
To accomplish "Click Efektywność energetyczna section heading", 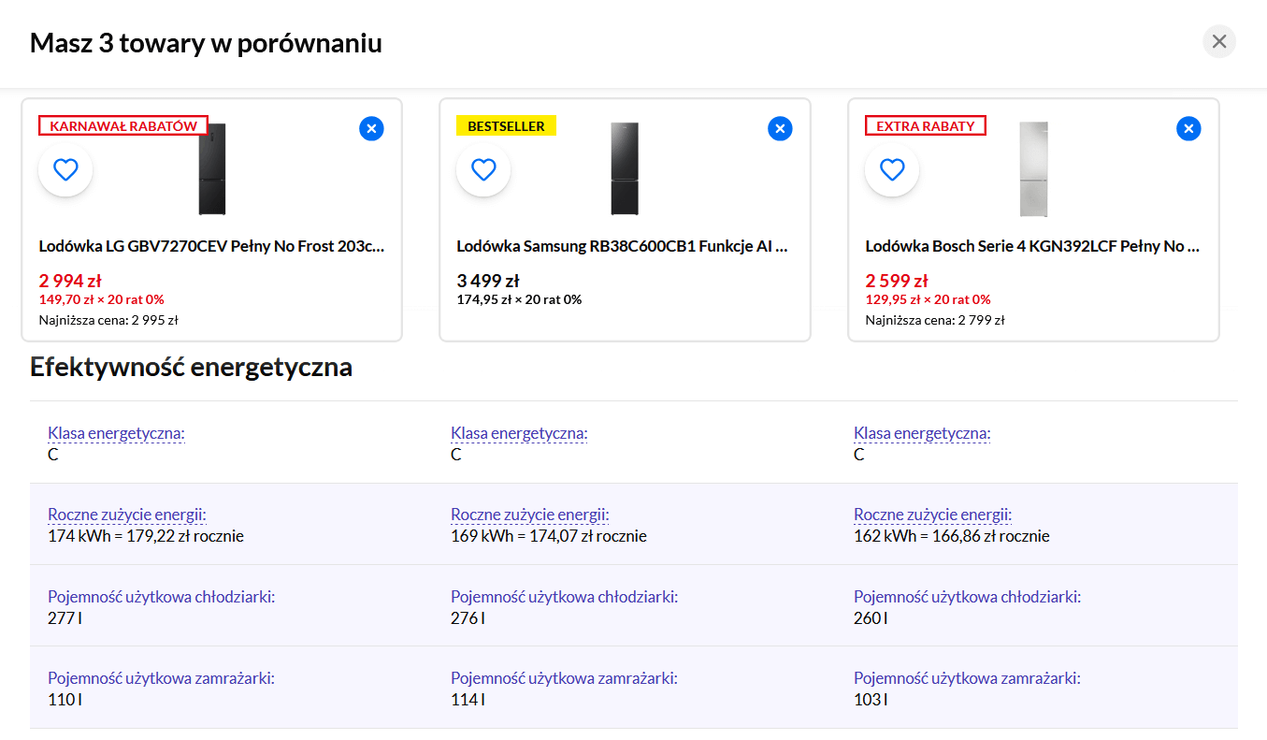I will pos(191,367).
